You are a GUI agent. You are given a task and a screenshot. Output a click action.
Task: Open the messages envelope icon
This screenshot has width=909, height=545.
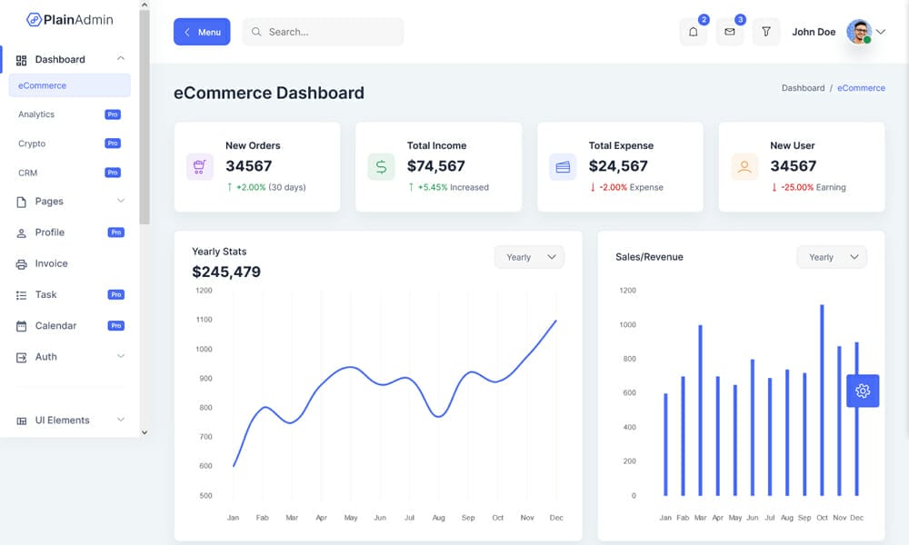click(729, 32)
